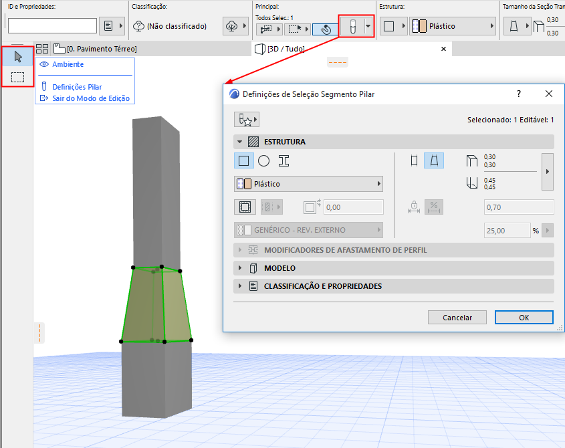Open section size flyout arrow button
Viewport: 565px width, 448px height.
548,172
